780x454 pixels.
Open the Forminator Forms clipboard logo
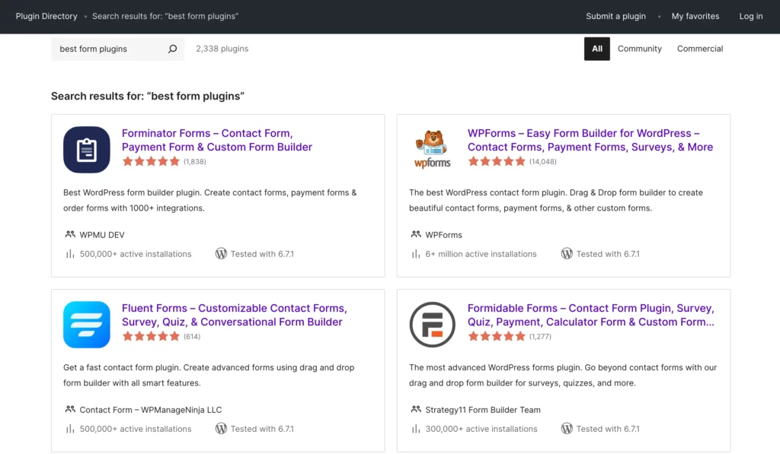[x=87, y=150]
